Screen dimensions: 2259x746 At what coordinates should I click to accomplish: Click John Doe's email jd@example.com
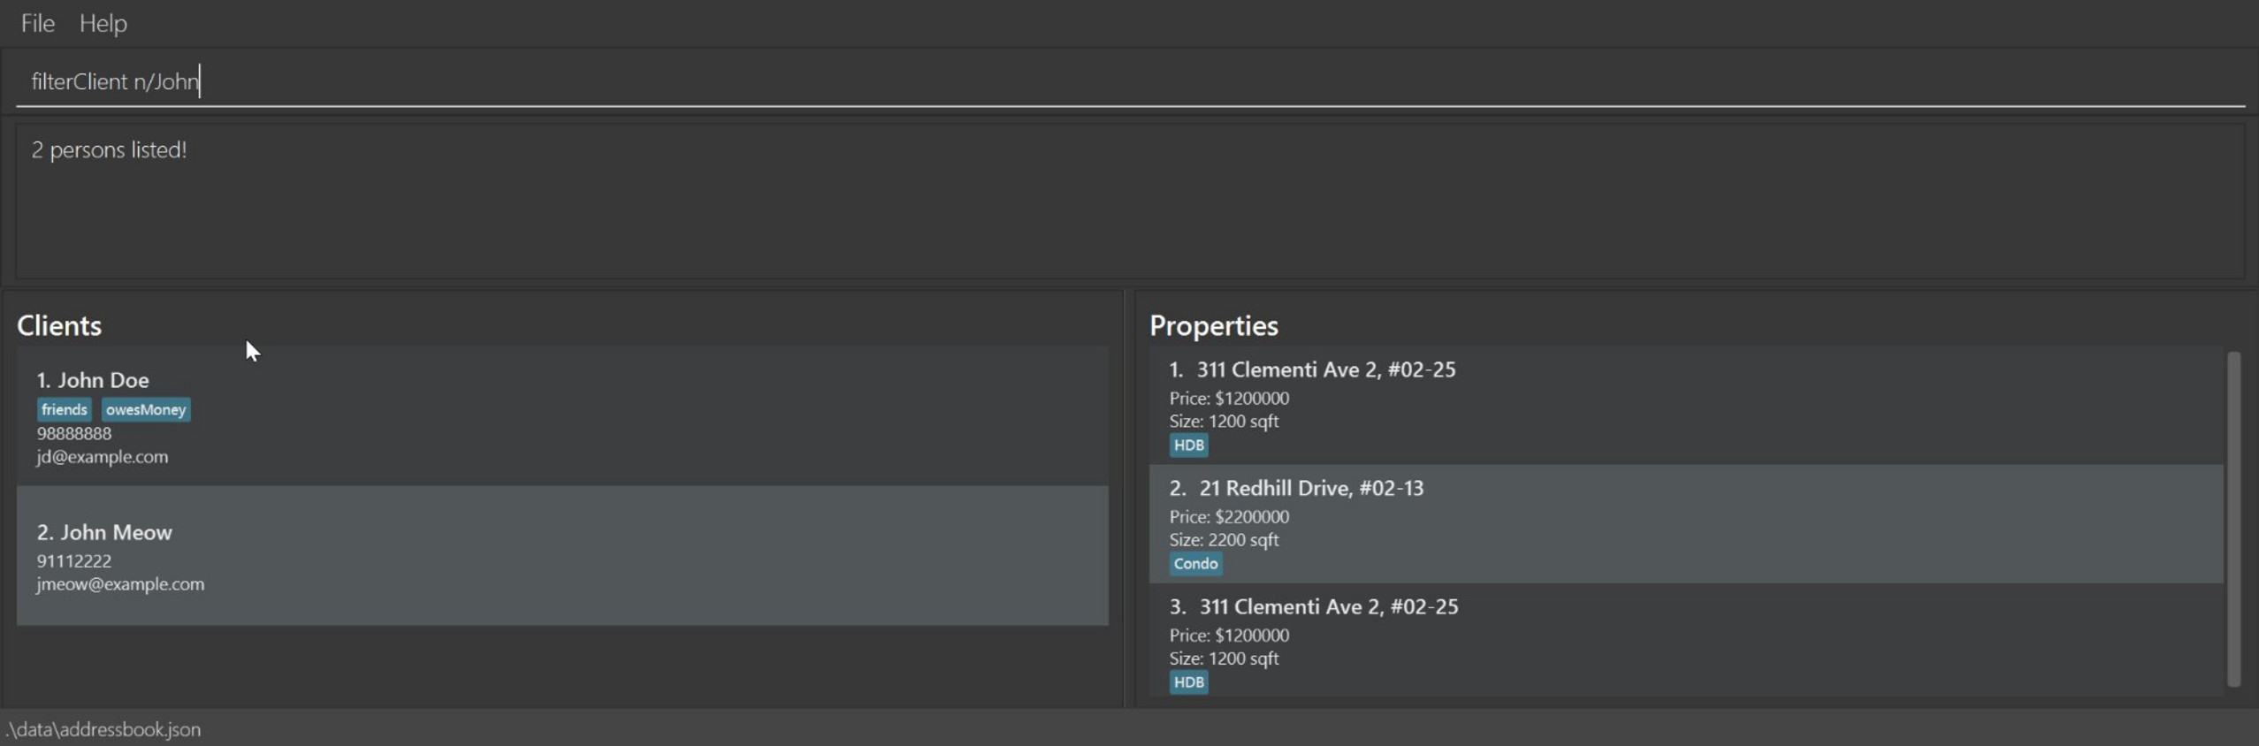coord(103,457)
